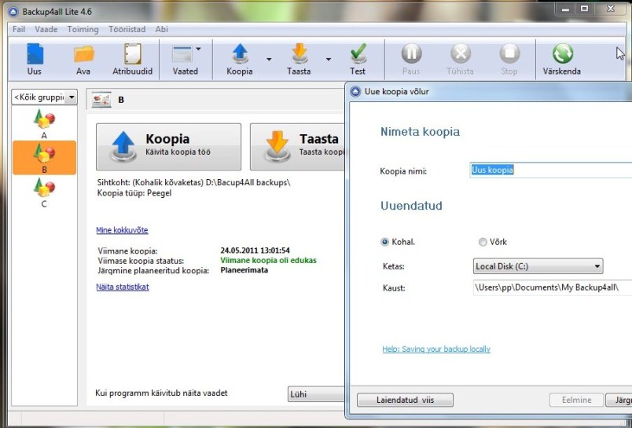Open the Fail menu

[19, 29]
